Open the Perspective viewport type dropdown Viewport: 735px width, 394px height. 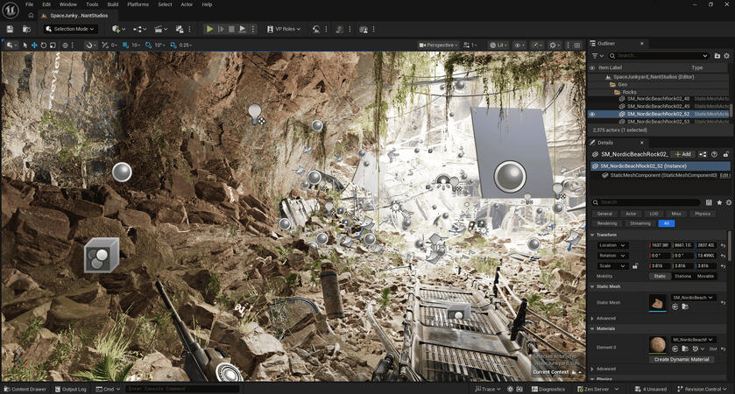click(x=438, y=46)
